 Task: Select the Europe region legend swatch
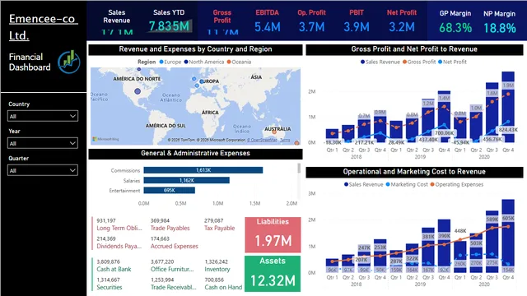[x=161, y=62]
